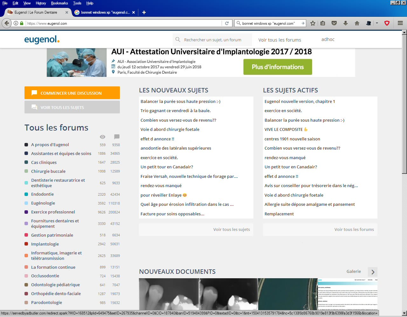Save the page to Pocket
This screenshot has width=407, height=317.
point(334,23)
